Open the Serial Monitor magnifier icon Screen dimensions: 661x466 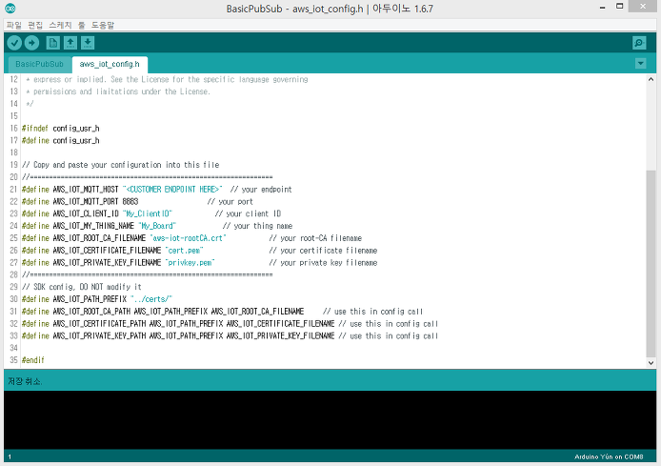click(x=639, y=43)
